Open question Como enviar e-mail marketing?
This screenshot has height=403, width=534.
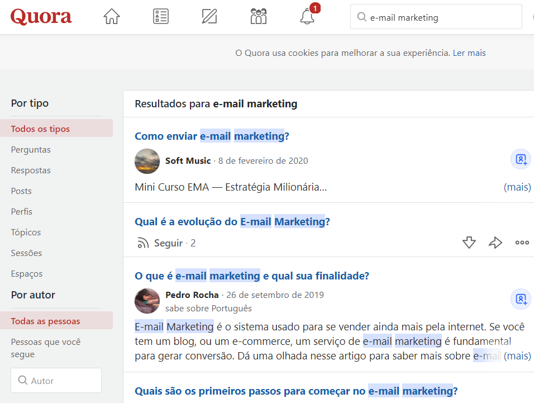tap(212, 136)
